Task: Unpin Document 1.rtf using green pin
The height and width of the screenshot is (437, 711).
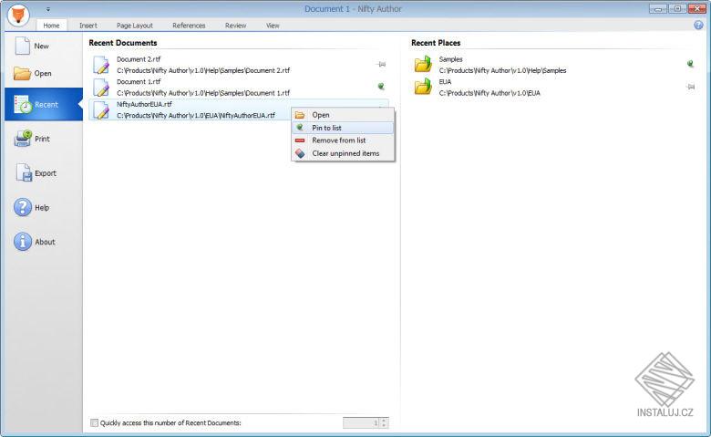Action: 381,87
